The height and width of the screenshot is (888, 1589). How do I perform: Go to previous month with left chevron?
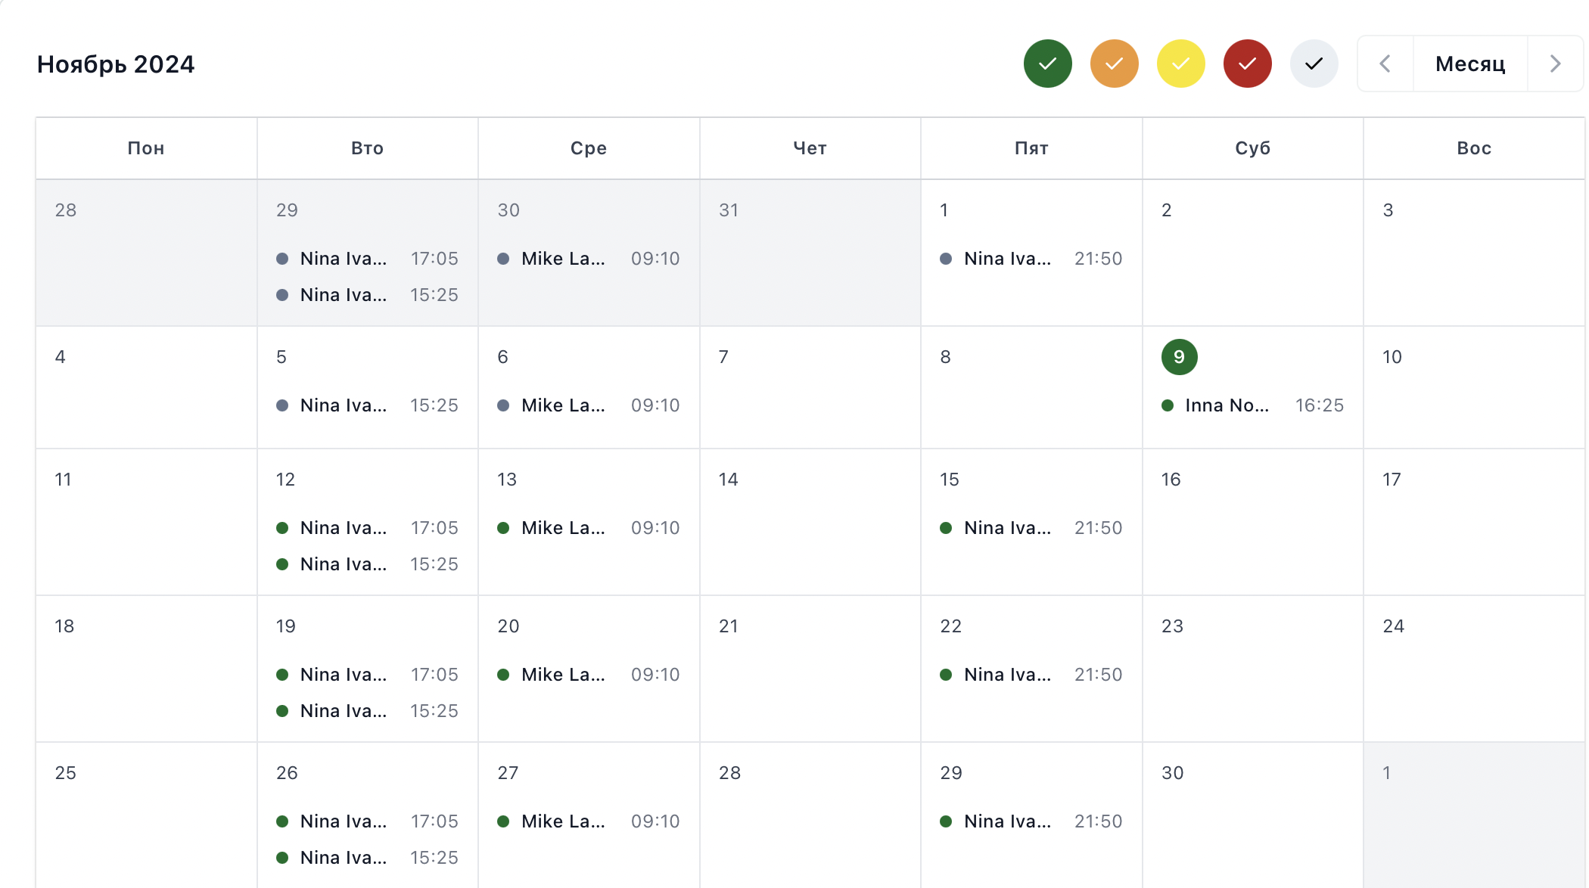[1385, 64]
